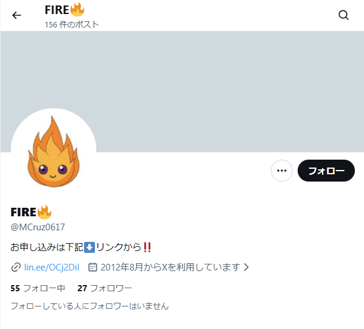Open the three-dot more options button
Viewport: 364px width, 329px height.
pos(282,171)
